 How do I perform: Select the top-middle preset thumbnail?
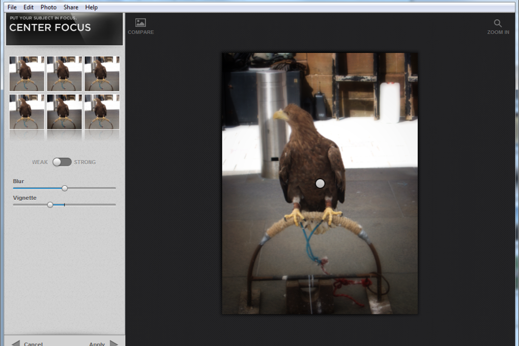pyautogui.click(x=65, y=73)
